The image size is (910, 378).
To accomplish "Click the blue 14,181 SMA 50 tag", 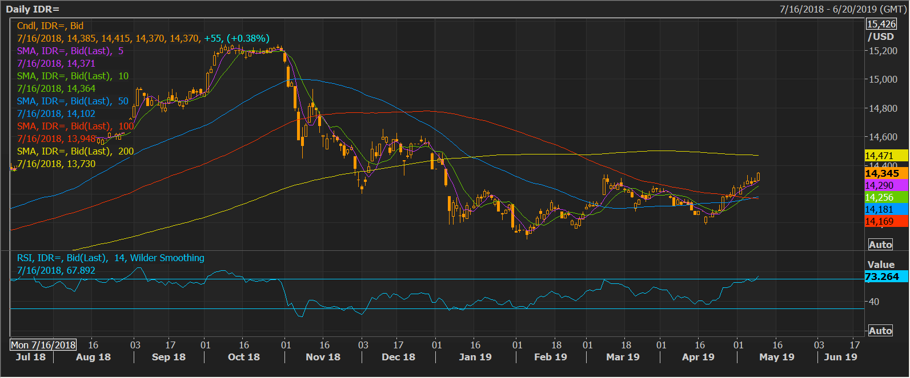I will pos(885,209).
